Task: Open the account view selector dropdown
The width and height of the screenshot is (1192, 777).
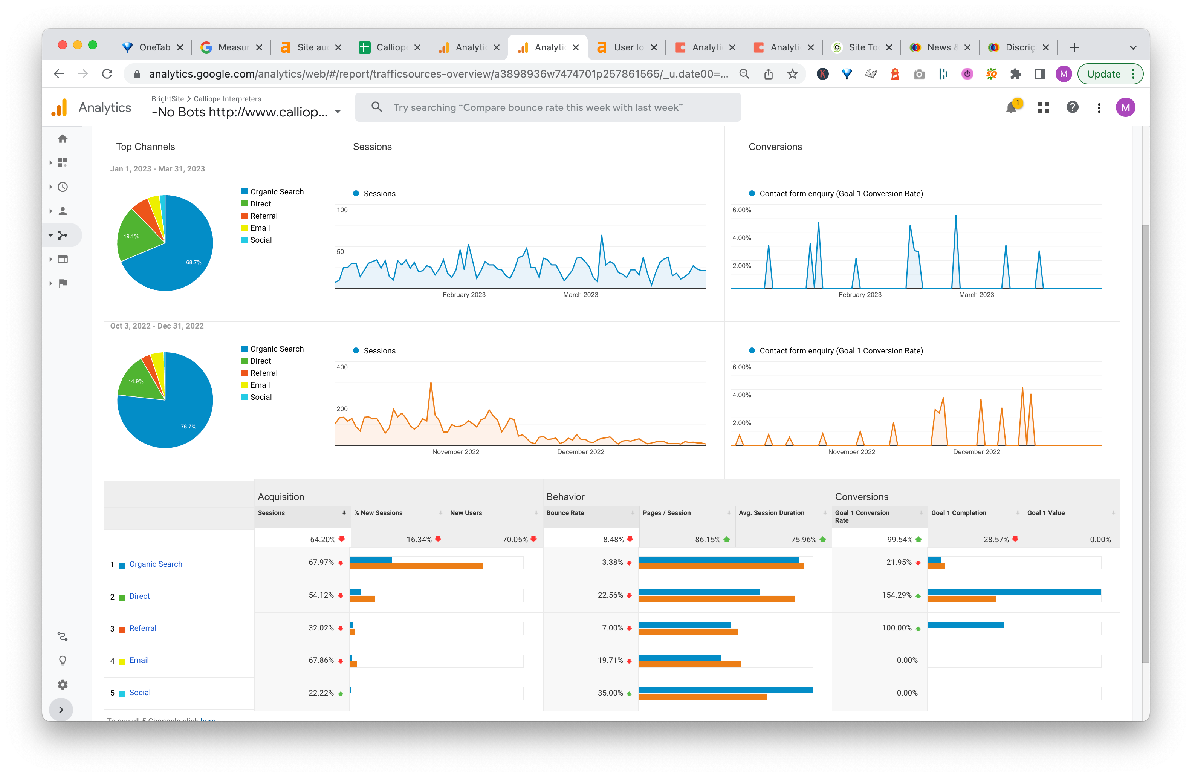Action: 338,112
